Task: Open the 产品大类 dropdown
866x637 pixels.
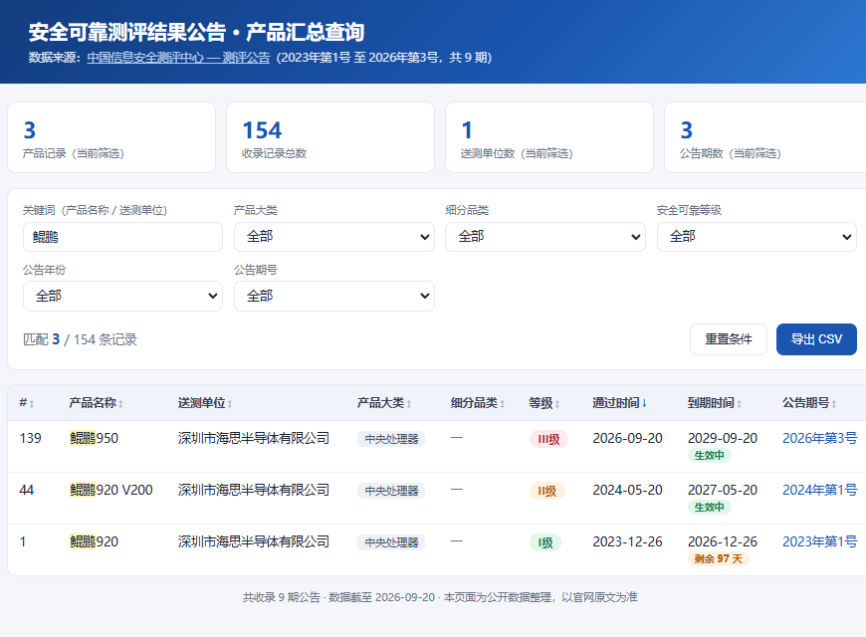Action: tap(334, 237)
